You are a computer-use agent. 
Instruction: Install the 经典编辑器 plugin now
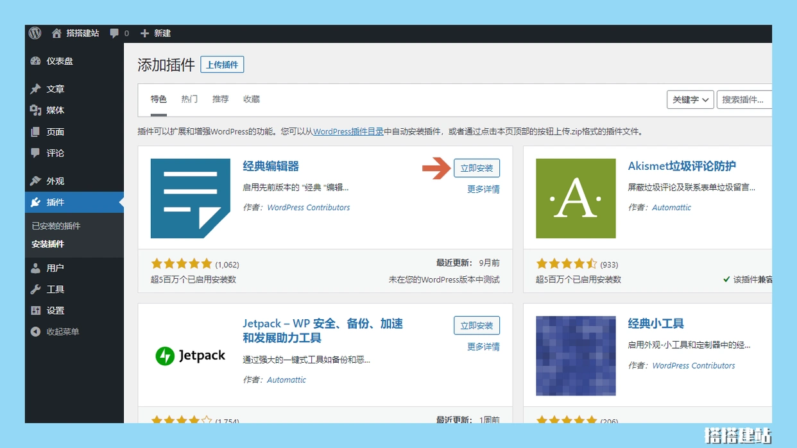tap(476, 168)
